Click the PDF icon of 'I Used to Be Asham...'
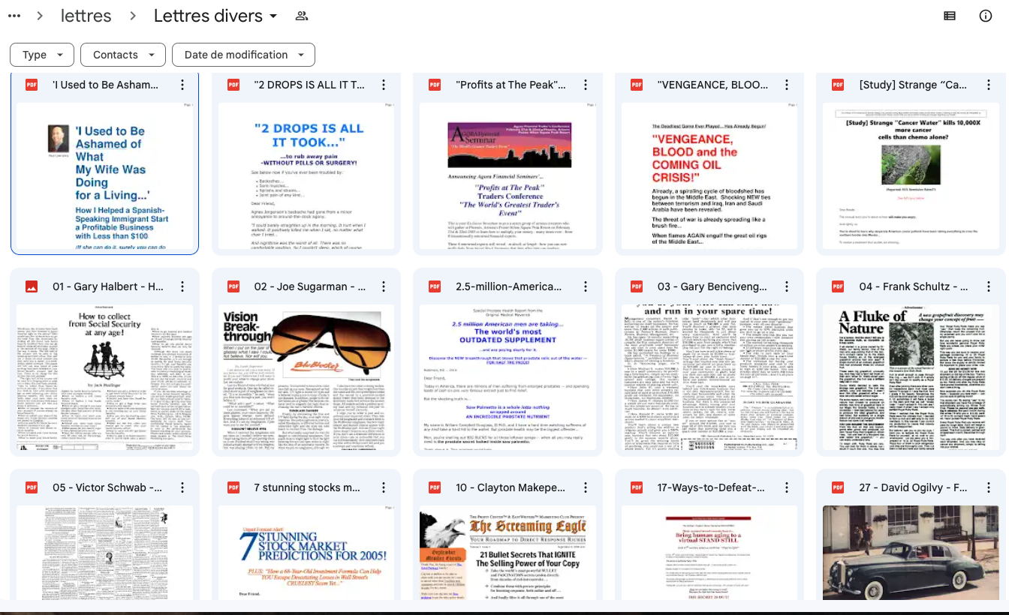The height and width of the screenshot is (615, 1009). 32,85
